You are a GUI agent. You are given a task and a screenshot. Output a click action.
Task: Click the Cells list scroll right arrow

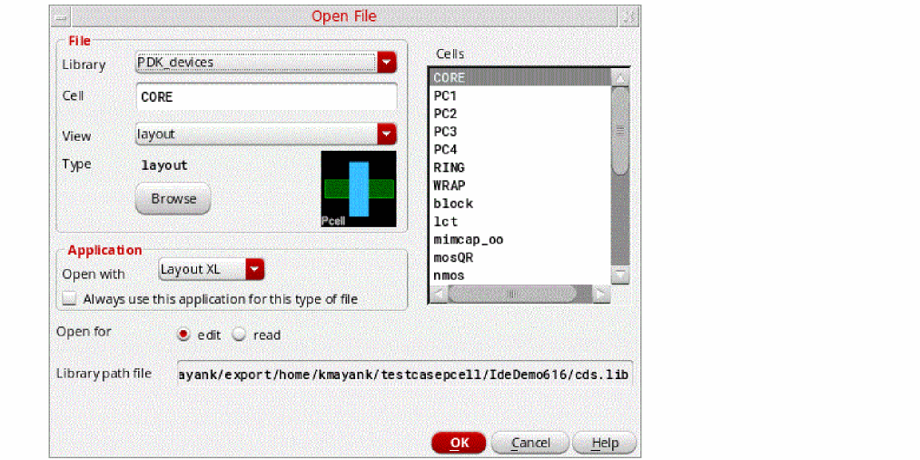(601, 293)
